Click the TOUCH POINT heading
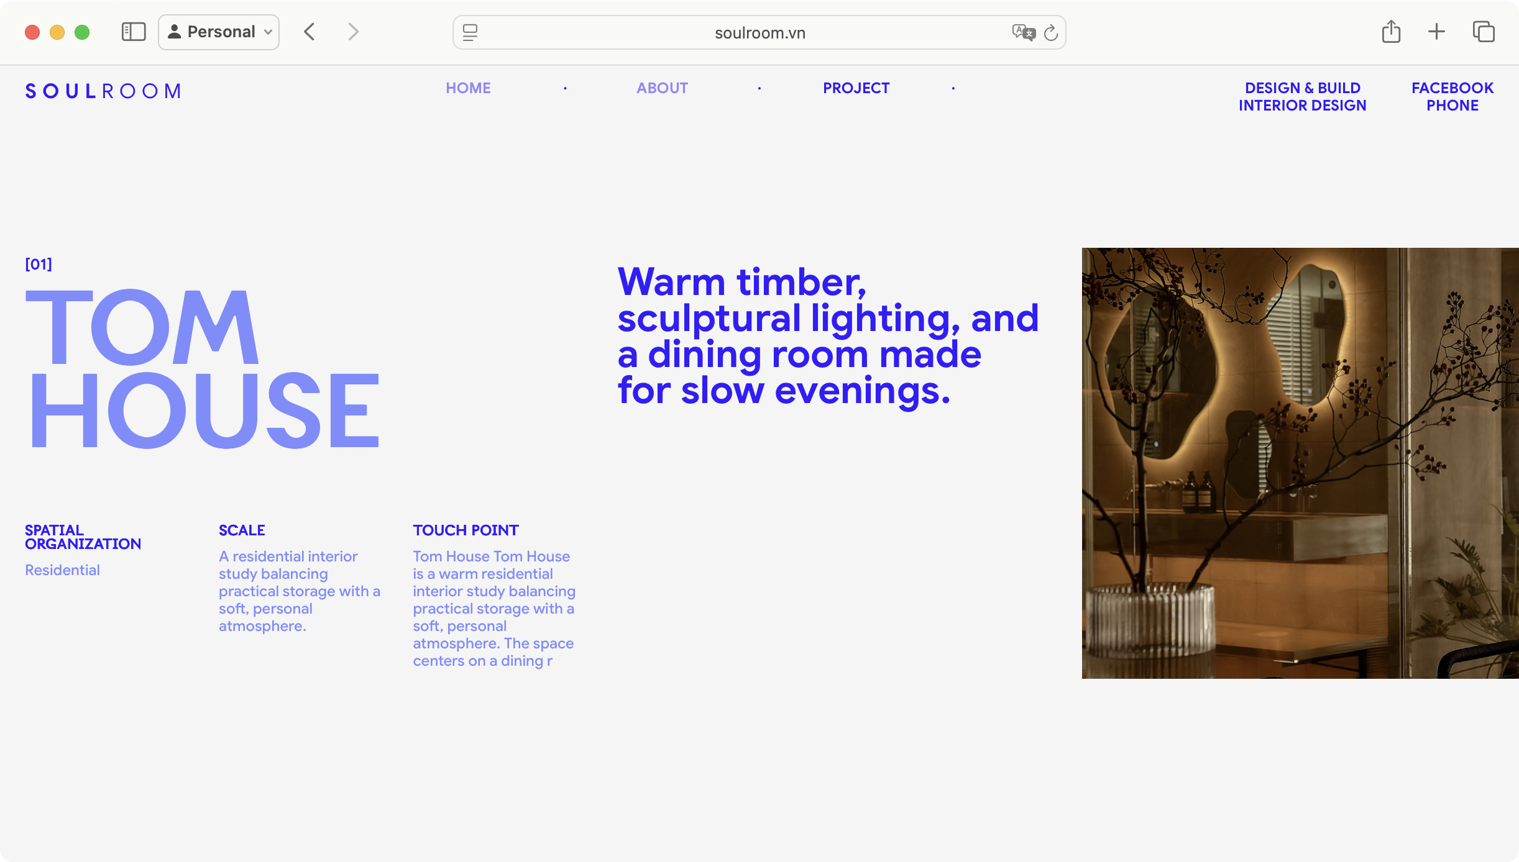The image size is (1519, 862). point(466,530)
